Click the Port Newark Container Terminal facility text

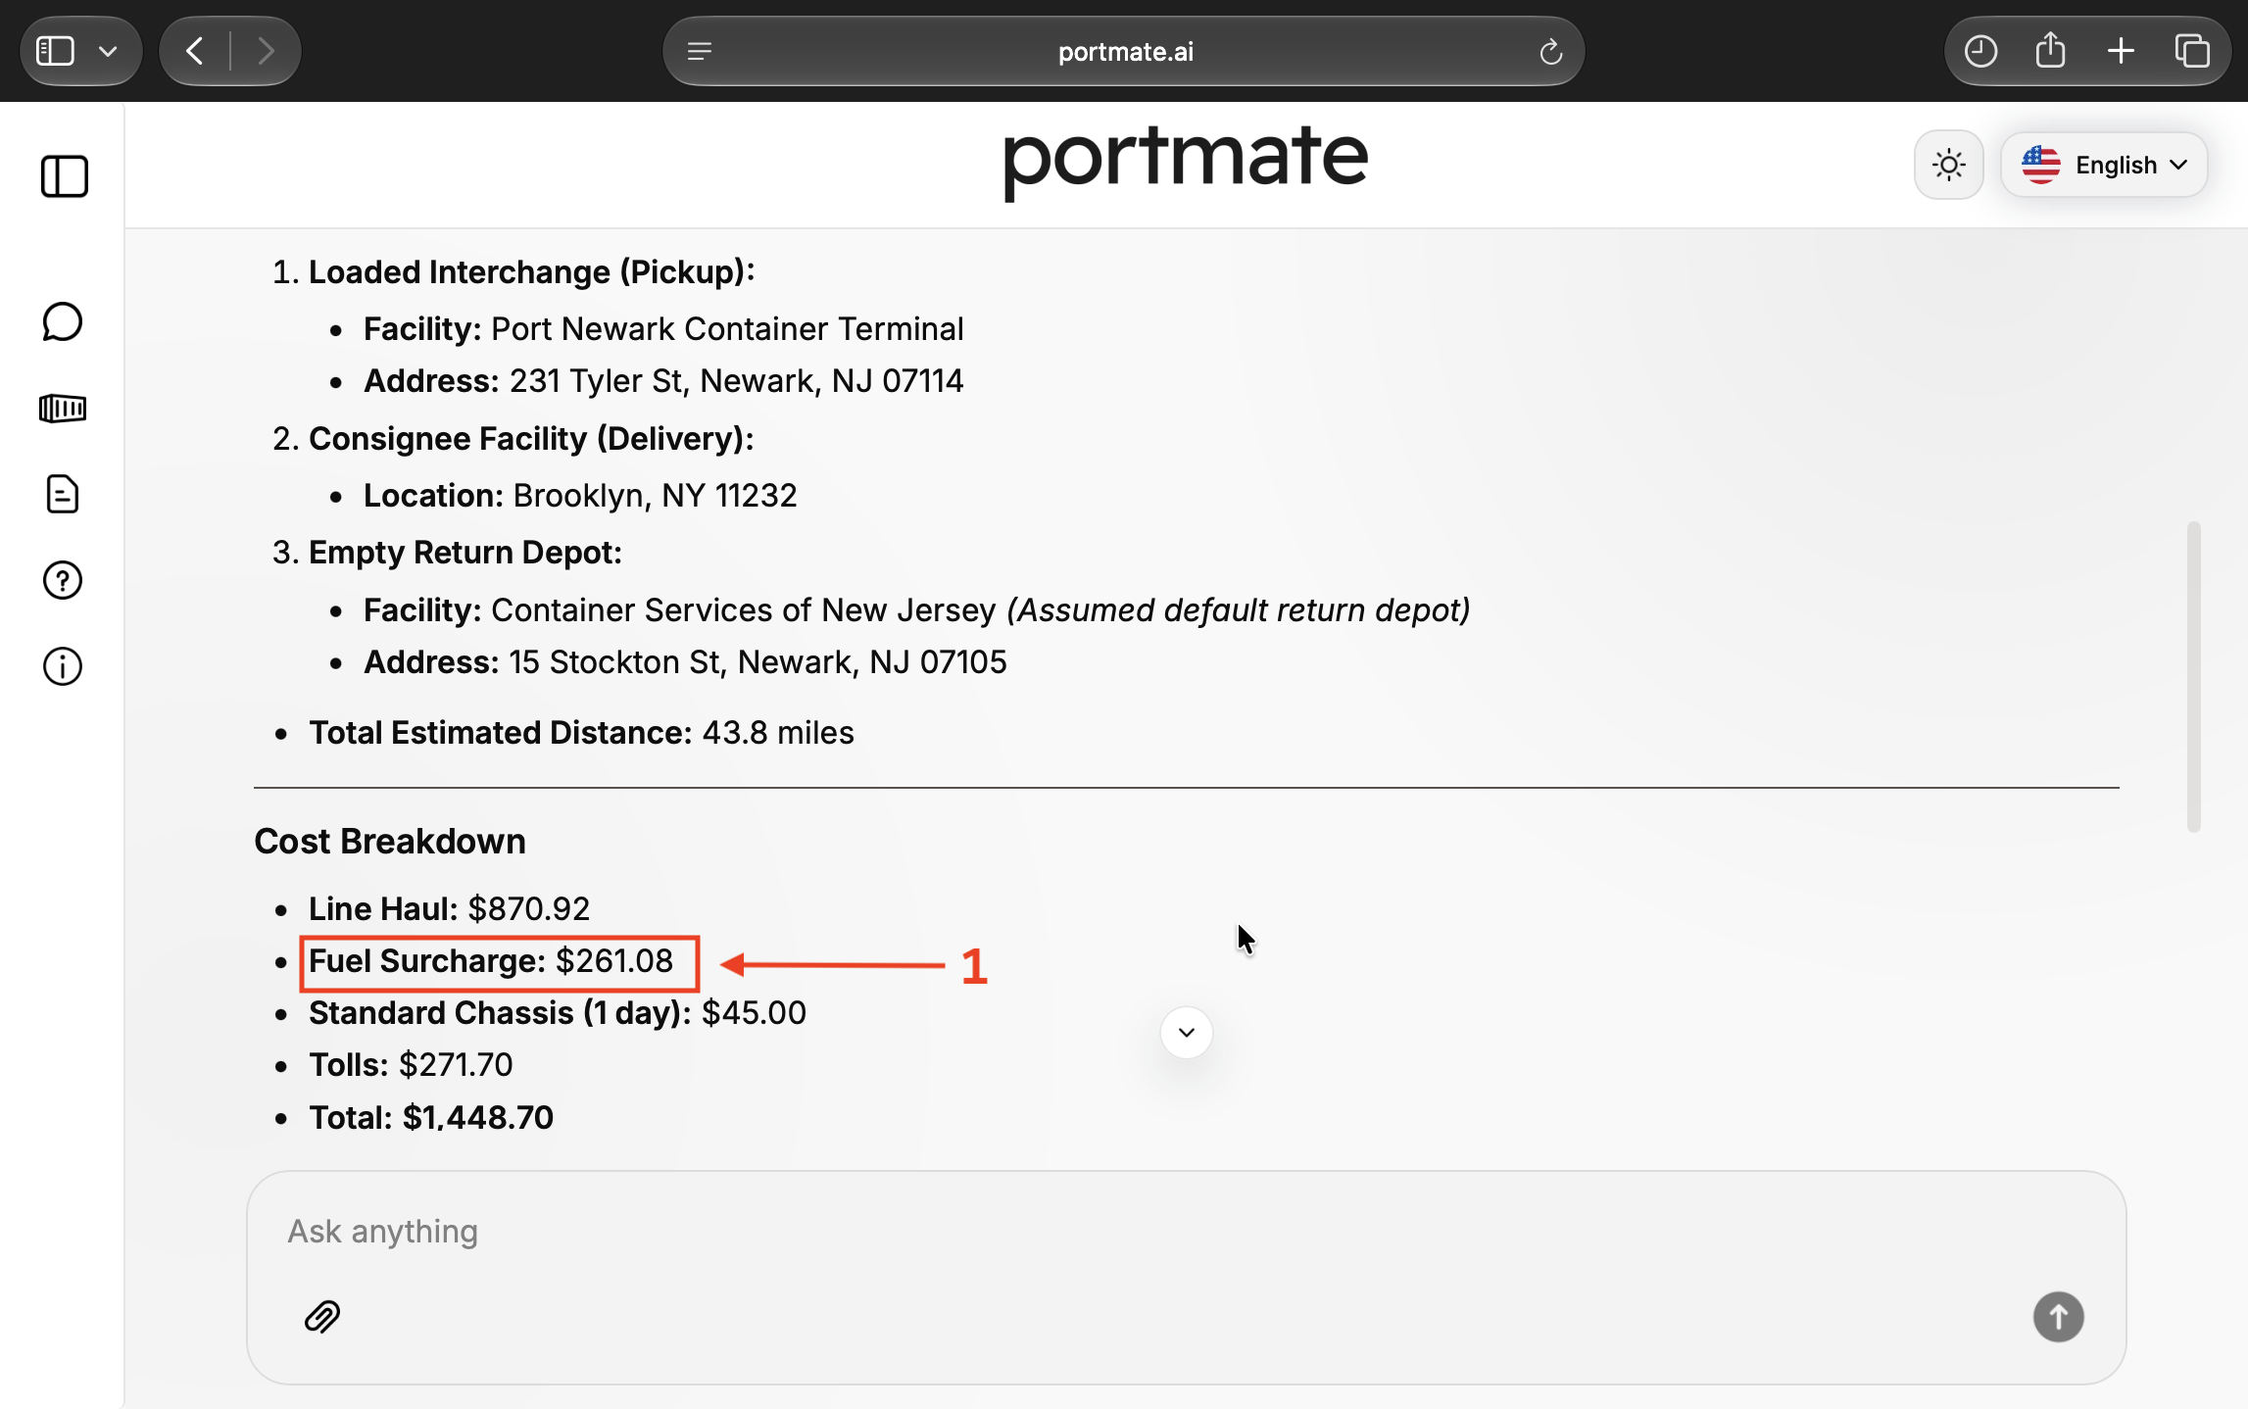[727, 329]
